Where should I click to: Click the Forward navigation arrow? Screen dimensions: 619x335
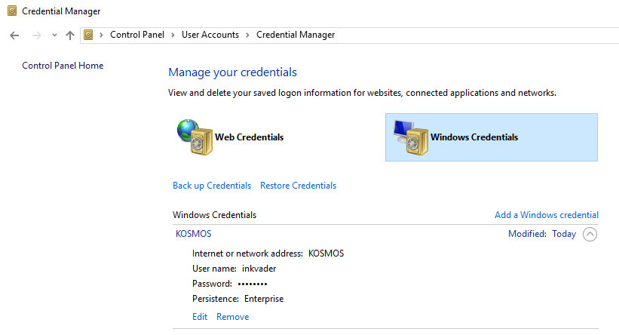click(x=37, y=35)
